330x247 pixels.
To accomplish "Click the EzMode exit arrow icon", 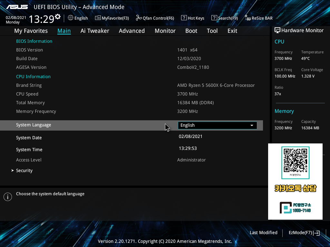I will pos(316,233).
